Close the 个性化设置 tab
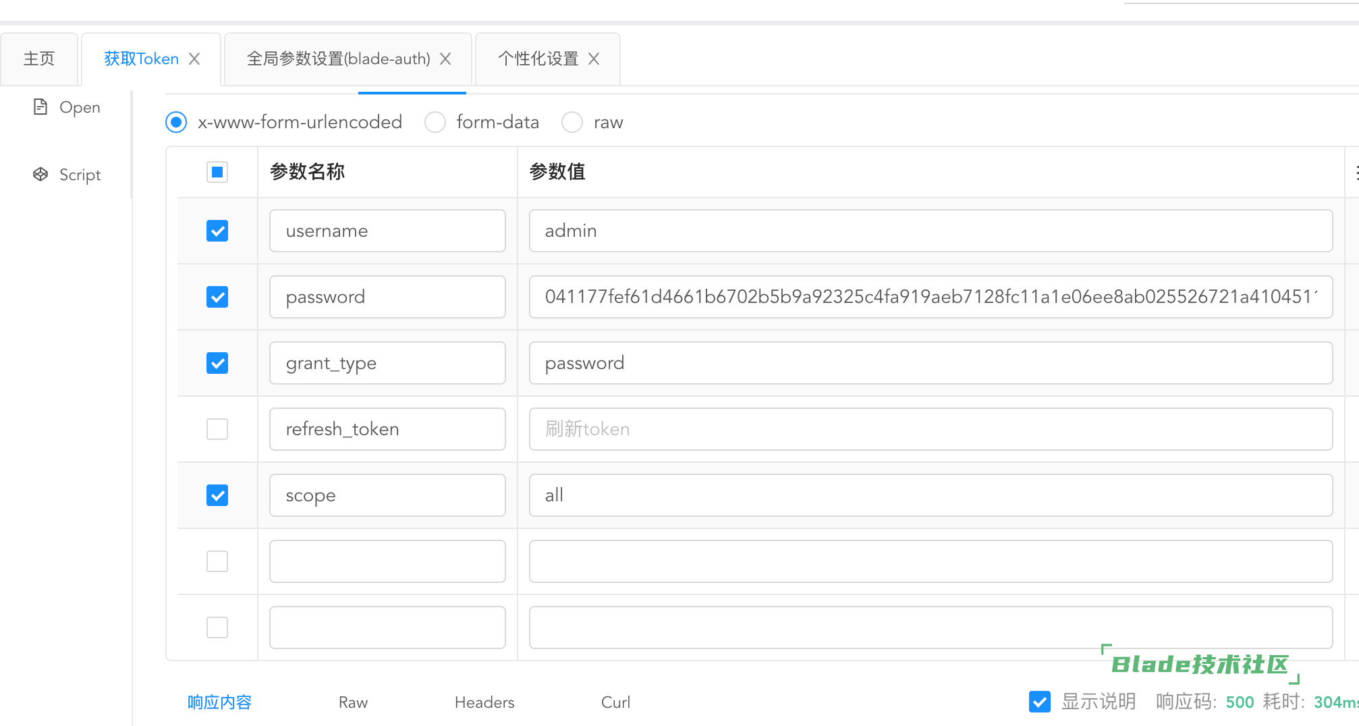1359x726 pixels. coord(594,59)
